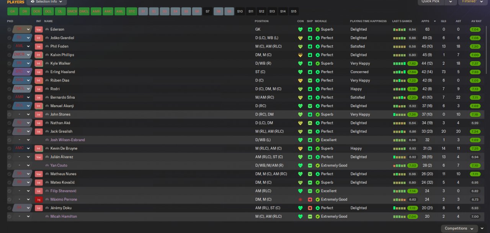Toggle the picked checkmark for John Stones
Viewport: 490px width, 233px height.
(x=9, y=114)
